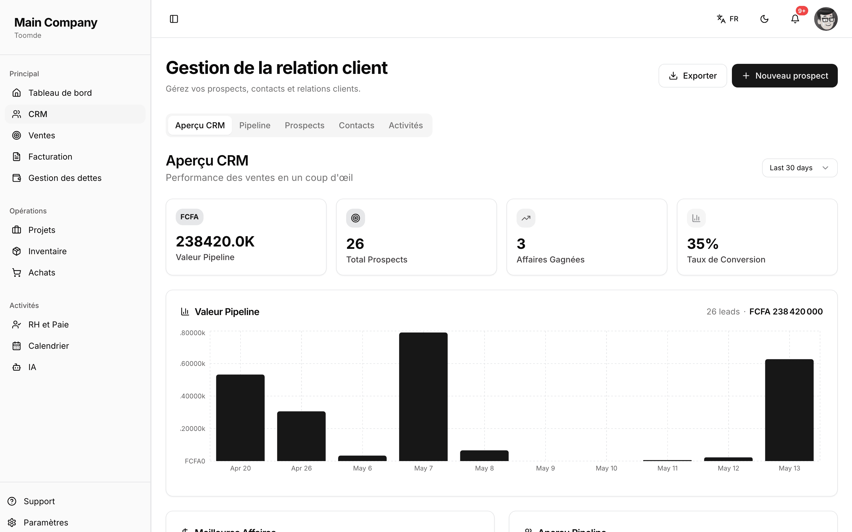The image size is (852, 532).
Task: Open the Activités tab
Action: [x=406, y=125]
